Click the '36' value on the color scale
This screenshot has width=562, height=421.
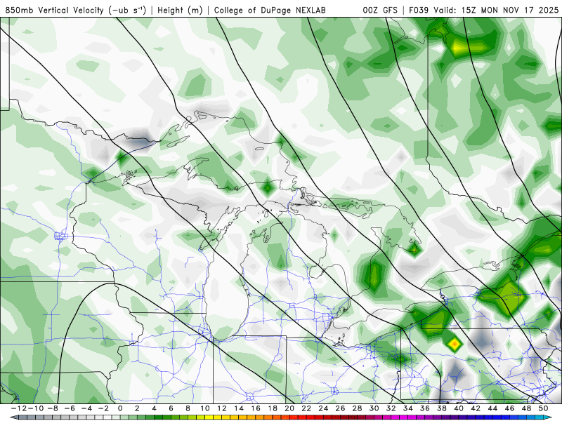click(x=425, y=408)
